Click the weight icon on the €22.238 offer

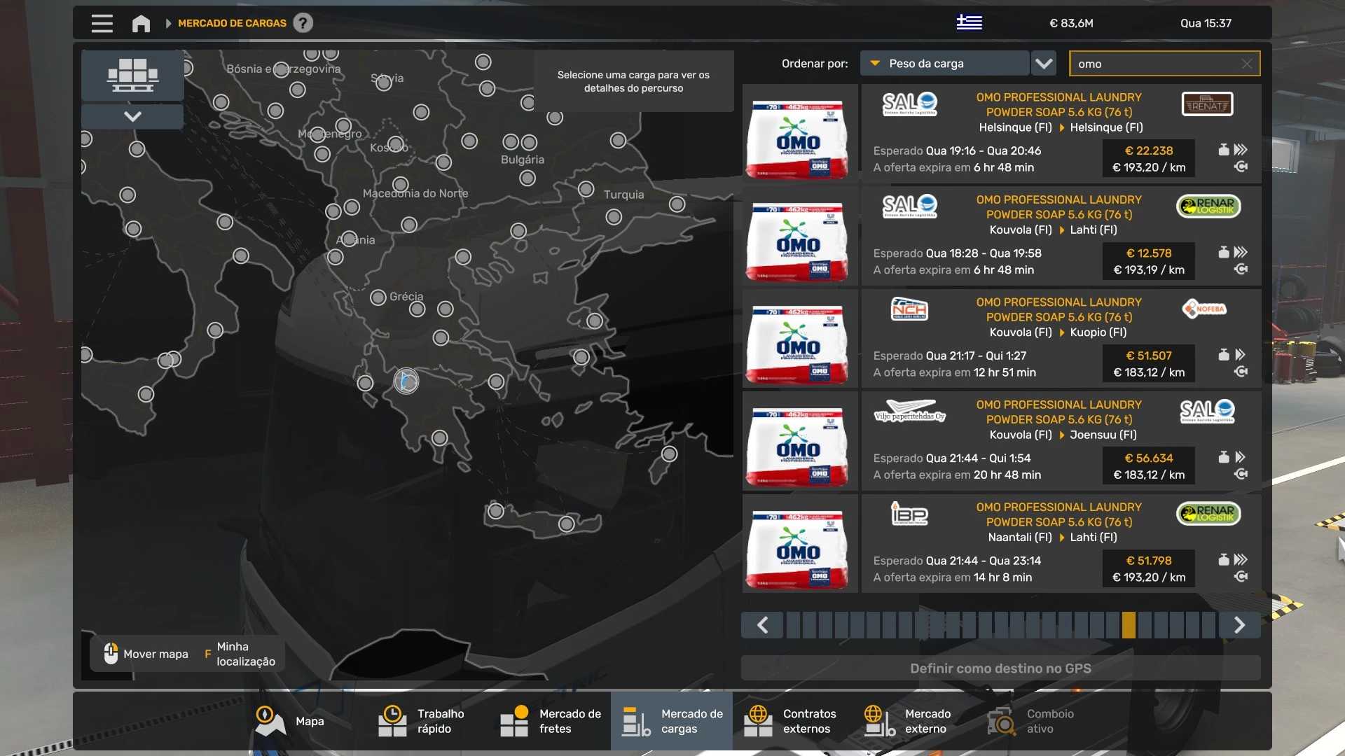point(1224,150)
